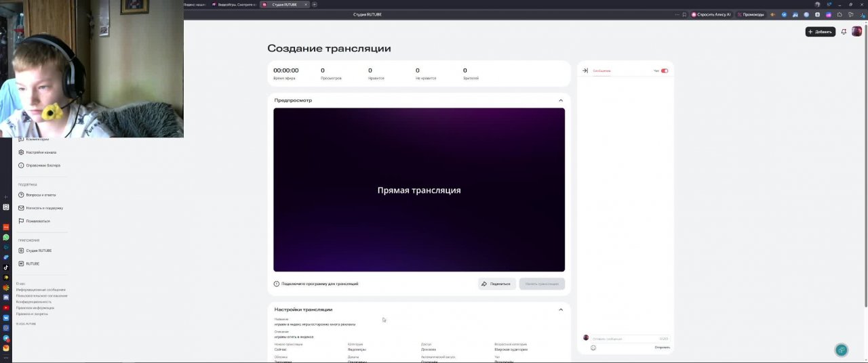Click the info icon beside Подключите программу для трансляций
868x363 pixels.
276,284
